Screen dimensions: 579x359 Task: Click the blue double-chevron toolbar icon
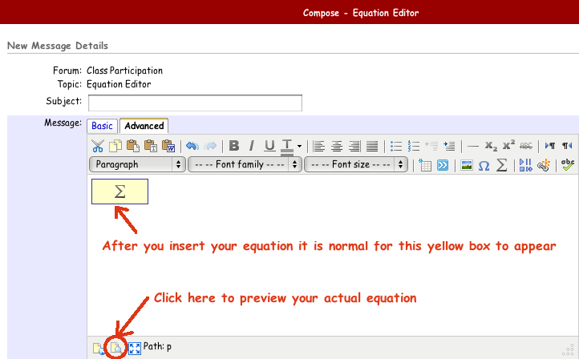click(443, 165)
